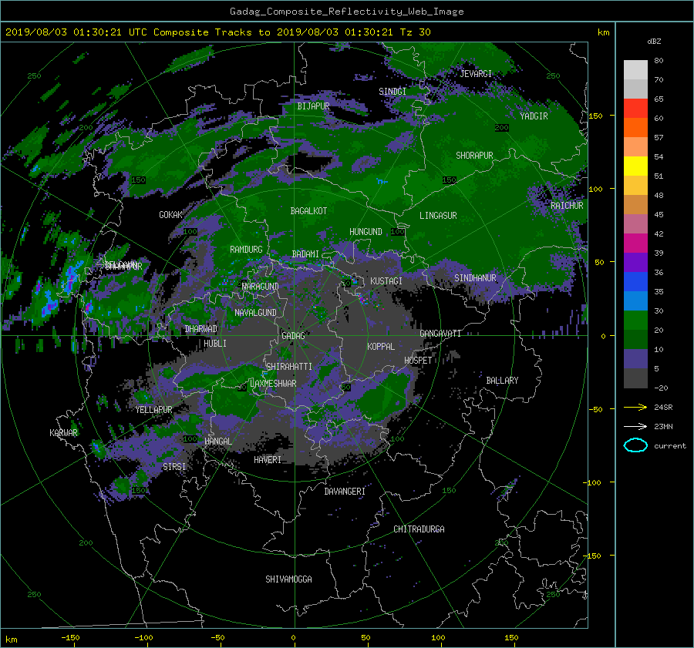Click the YELLAPUR label
This screenshot has height=648, width=694.
pos(153,410)
